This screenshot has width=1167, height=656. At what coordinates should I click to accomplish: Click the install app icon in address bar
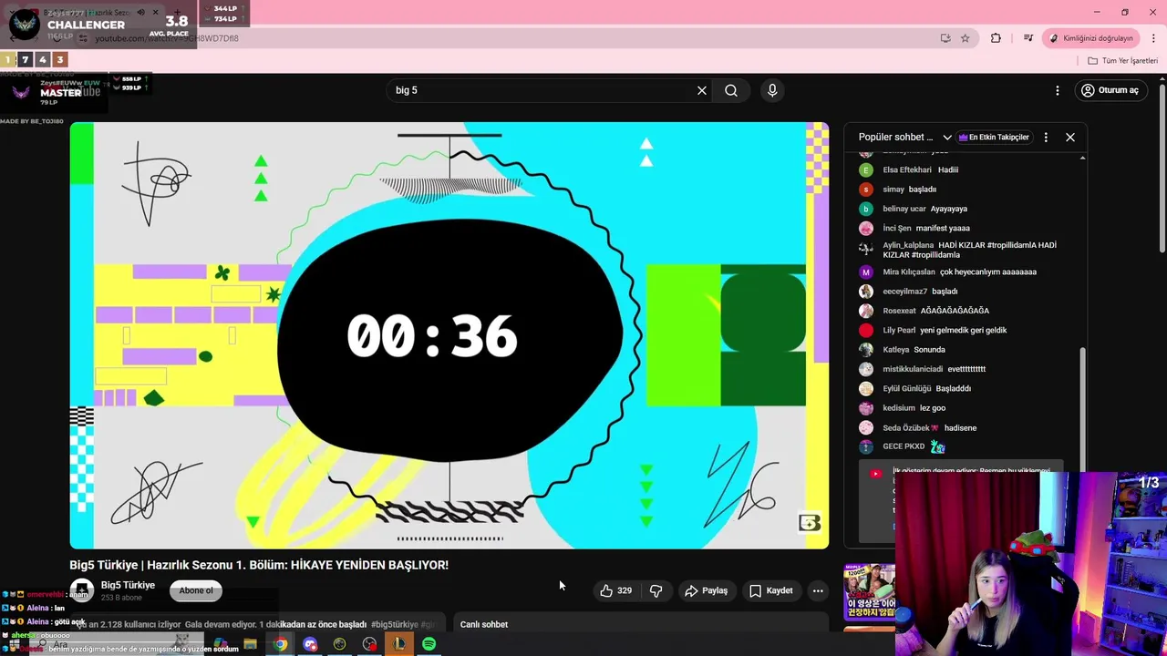pos(945,38)
